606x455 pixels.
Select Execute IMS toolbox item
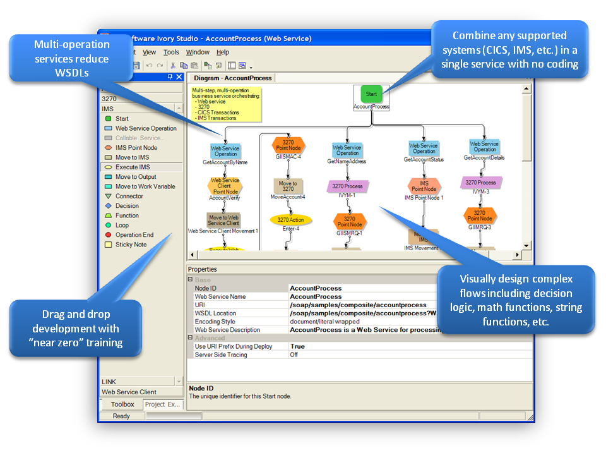(141, 167)
